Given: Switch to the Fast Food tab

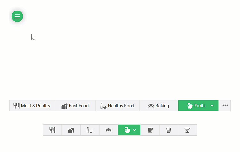Looking at the screenshot, I should click(x=75, y=106).
